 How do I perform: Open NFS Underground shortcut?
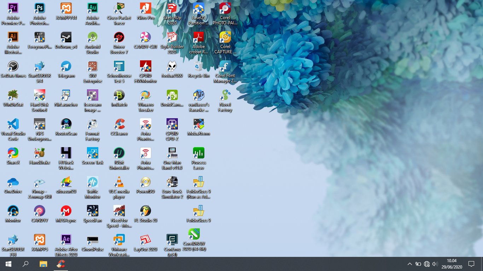point(40,129)
